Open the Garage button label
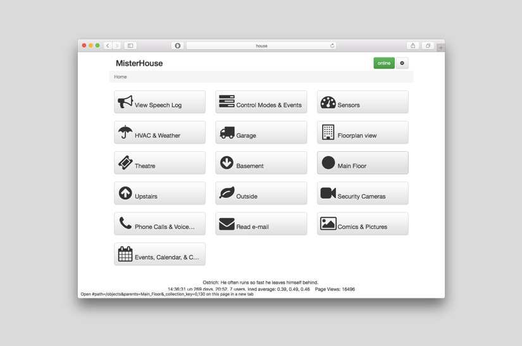The width and height of the screenshot is (522, 346). 246,136
